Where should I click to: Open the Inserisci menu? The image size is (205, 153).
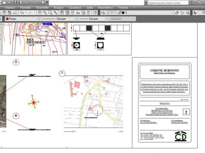(x=10, y=8)
